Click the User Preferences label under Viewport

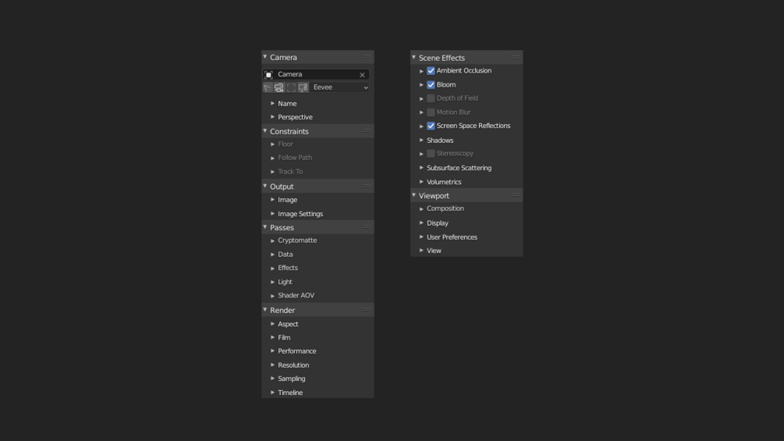(x=452, y=237)
